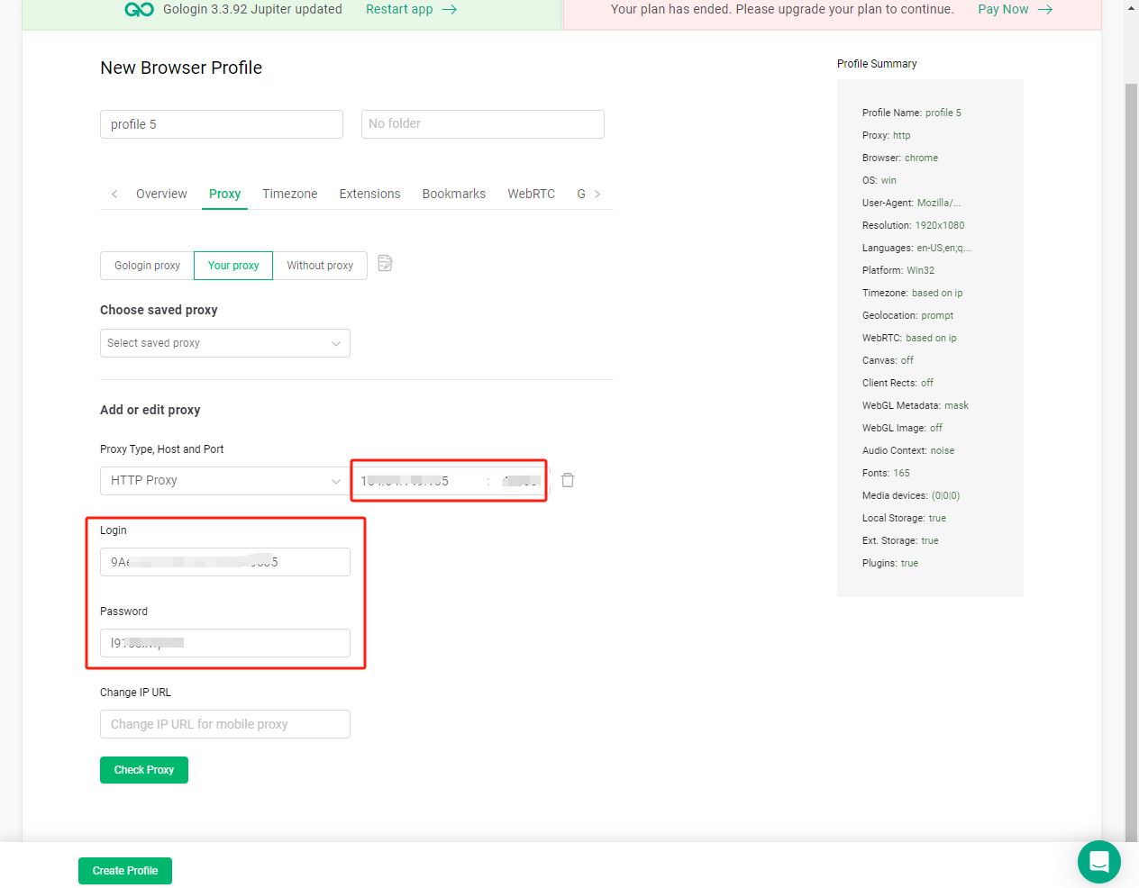Screen dimensions: 1139x888
Task: Click the New Browser Profile heading
Action: tap(181, 68)
